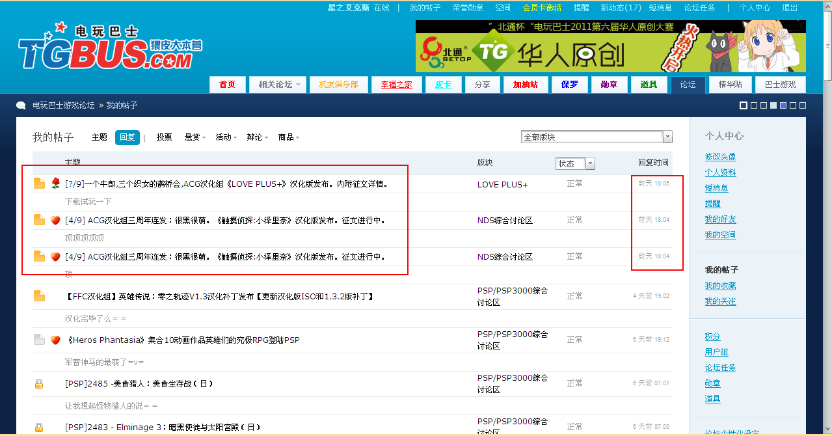Image resolution: width=832 pixels, height=436 pixels.
Task: Click 修改头像 in the sidebar
Action: tap(721, 157)
